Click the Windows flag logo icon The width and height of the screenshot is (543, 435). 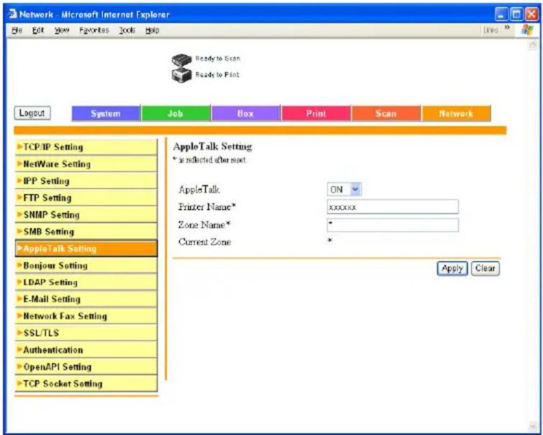pyautogui.click(x=527, y=30)
